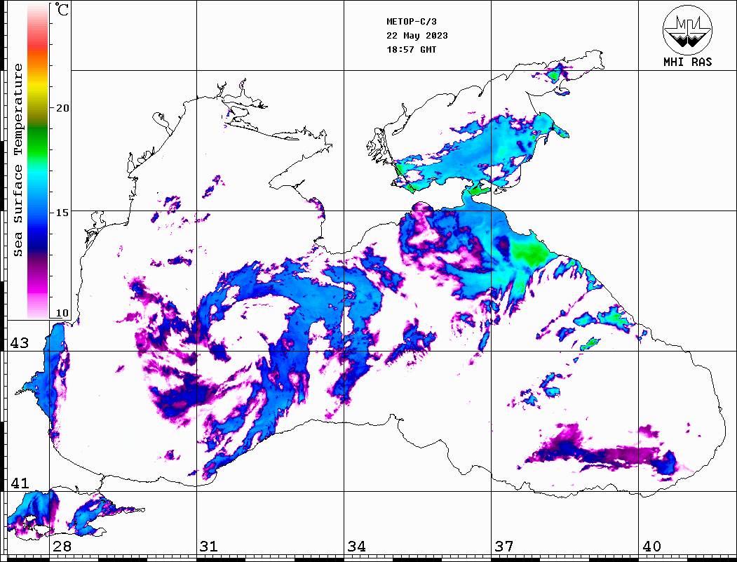Click the 'METOP-C/3' satellite label

(x=411, y=22)
